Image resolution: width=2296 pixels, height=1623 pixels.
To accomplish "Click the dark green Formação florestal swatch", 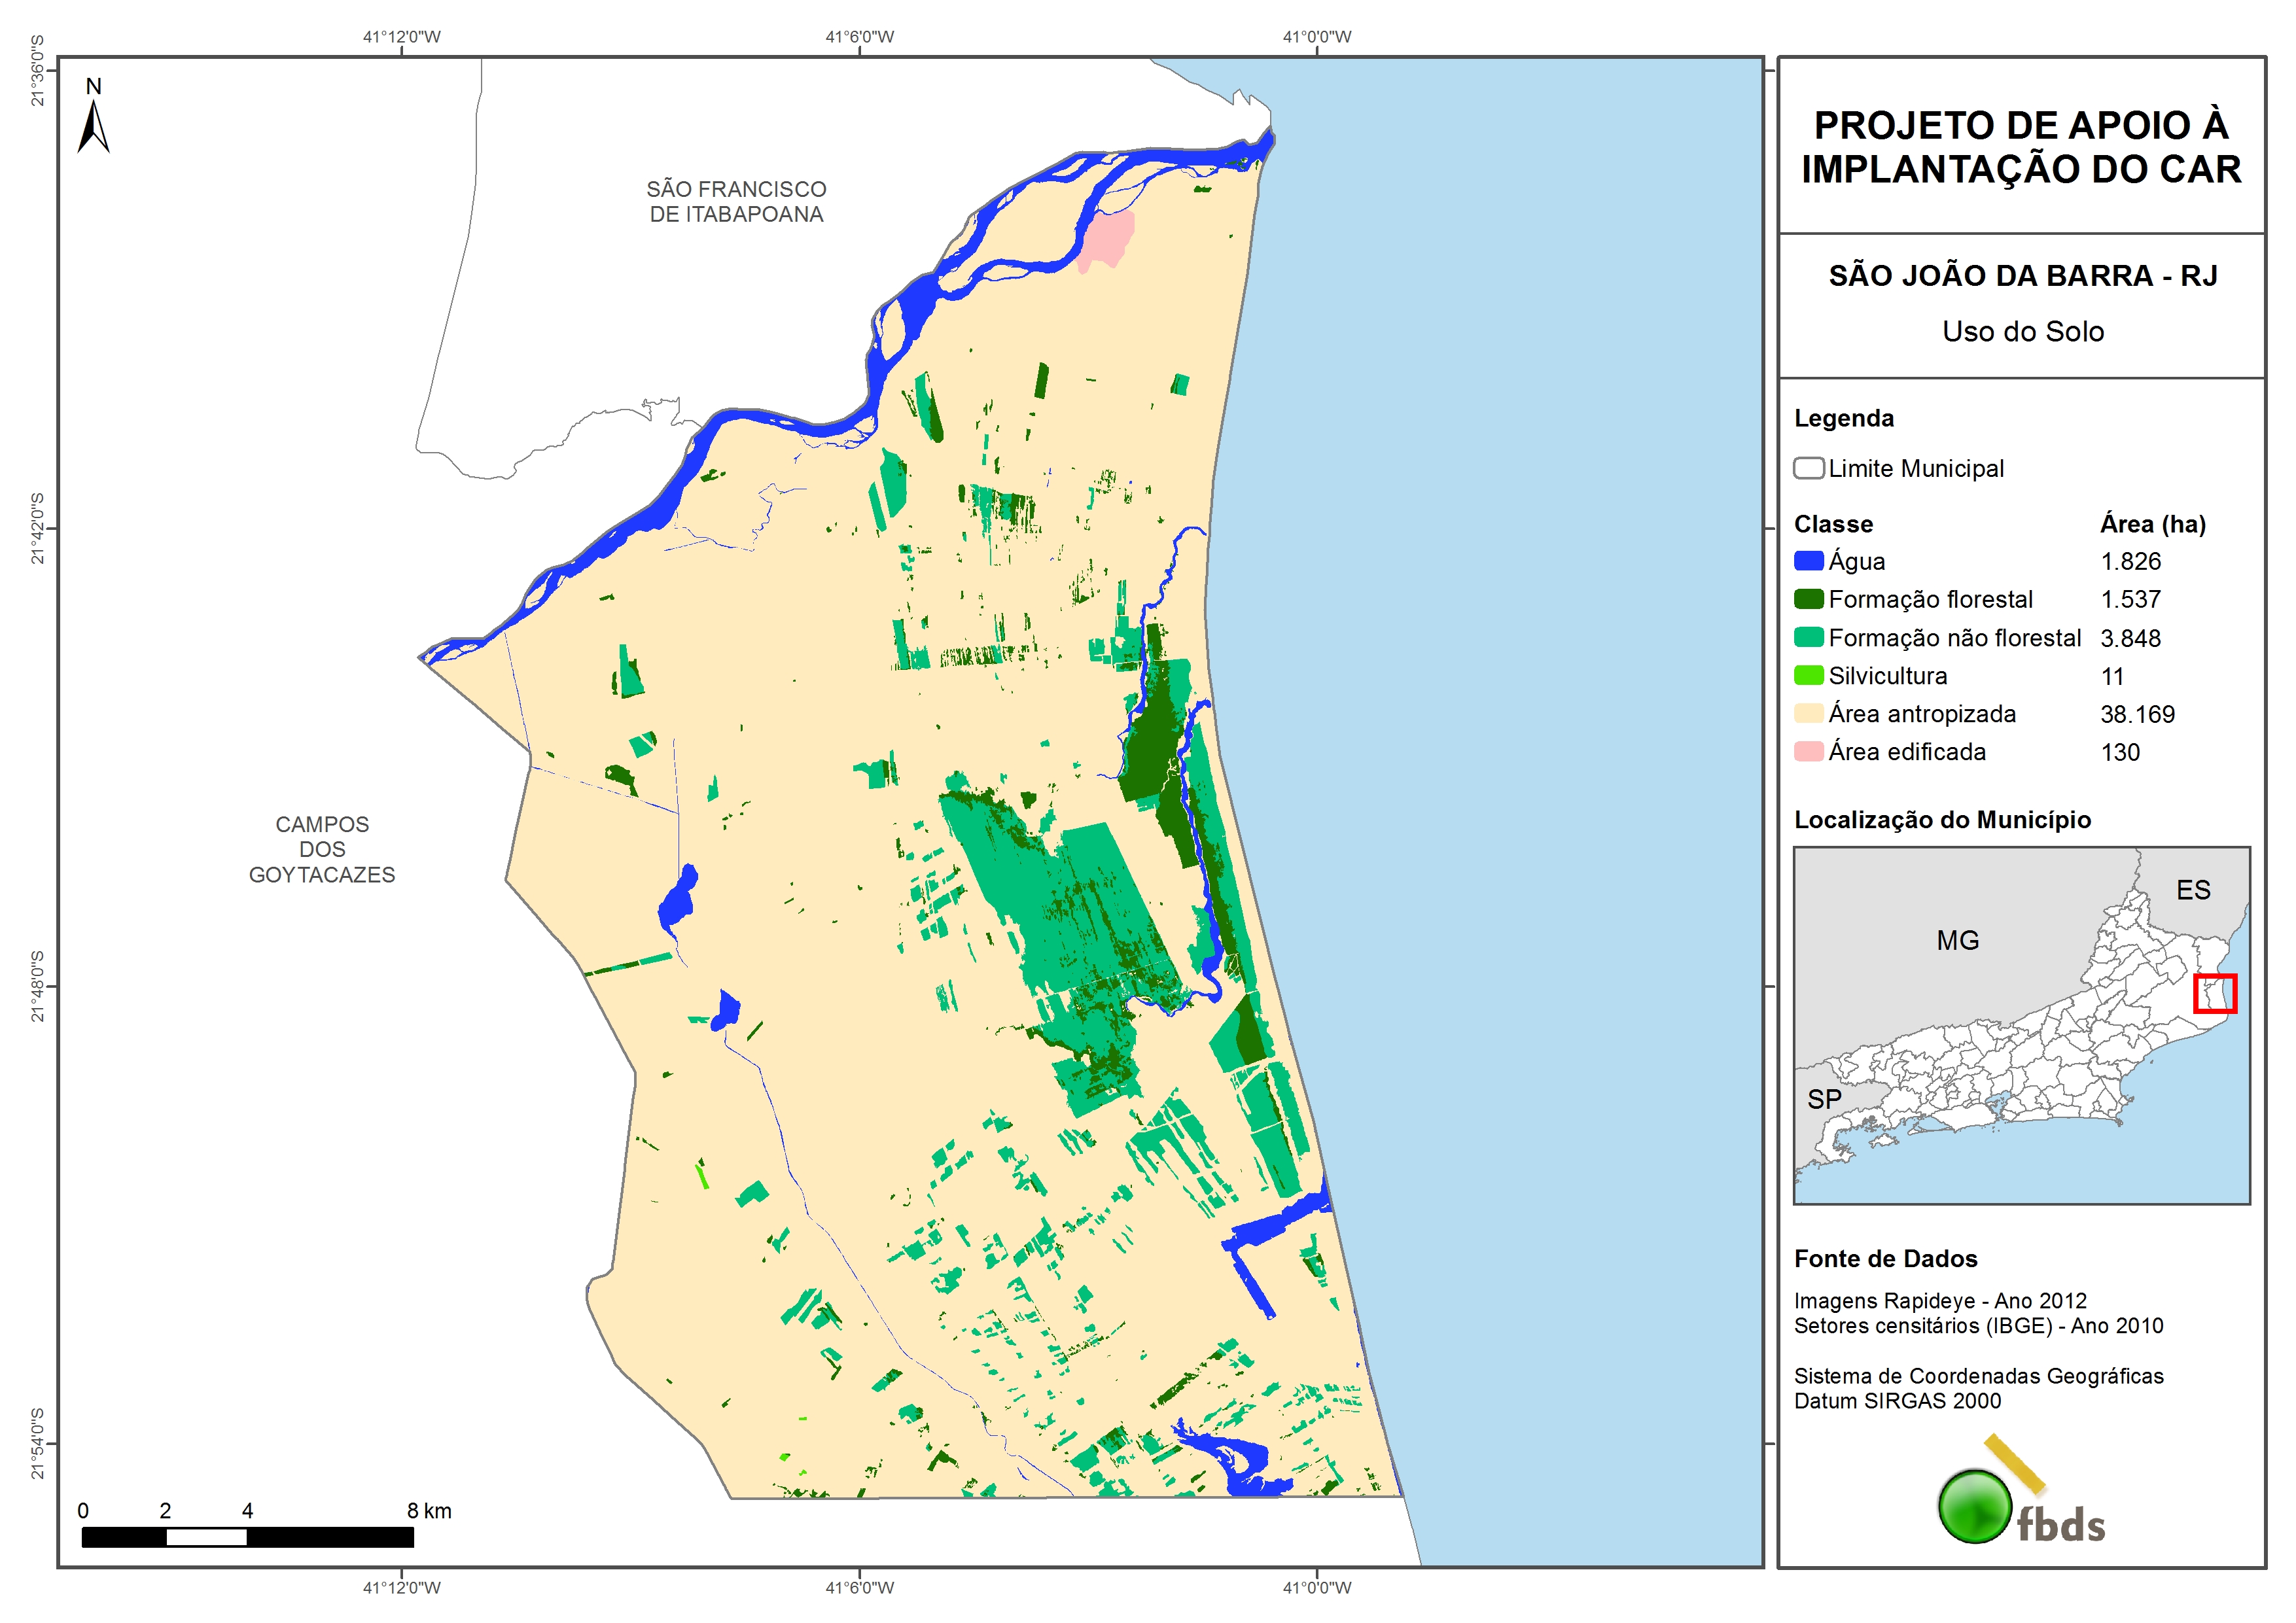I will point(1808,599).
